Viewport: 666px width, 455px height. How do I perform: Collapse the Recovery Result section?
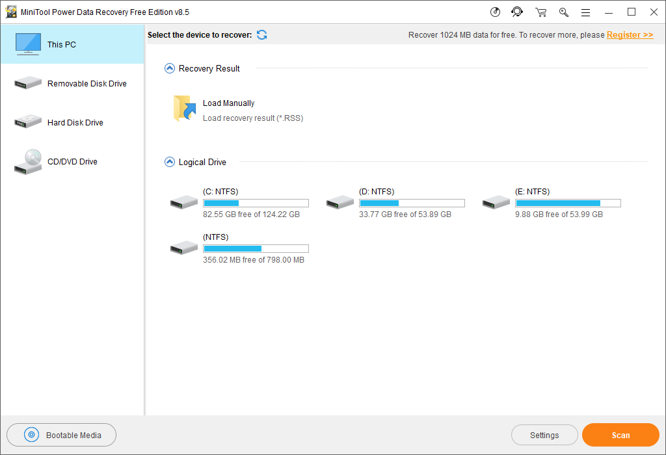[x=170, y=68]
